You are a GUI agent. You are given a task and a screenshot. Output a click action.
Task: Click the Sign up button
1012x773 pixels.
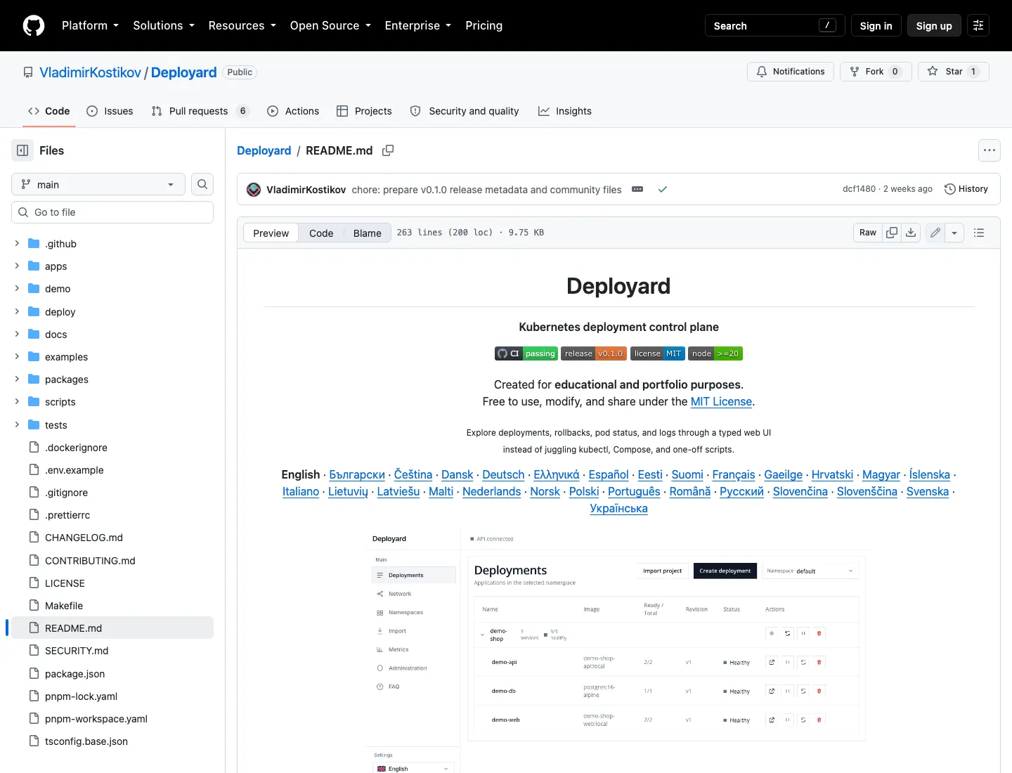pos(934,25)
